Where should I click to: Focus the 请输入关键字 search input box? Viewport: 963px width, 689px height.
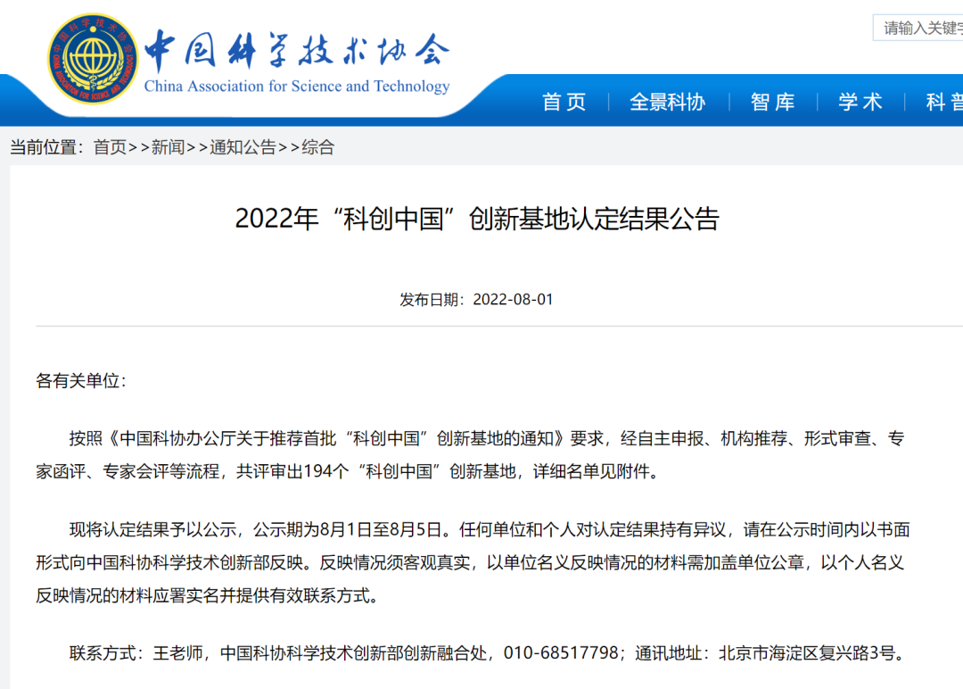[x=920, y=28]
